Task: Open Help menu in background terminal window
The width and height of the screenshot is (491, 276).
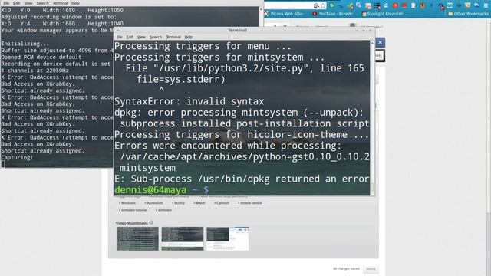Action: coord(75,3)
